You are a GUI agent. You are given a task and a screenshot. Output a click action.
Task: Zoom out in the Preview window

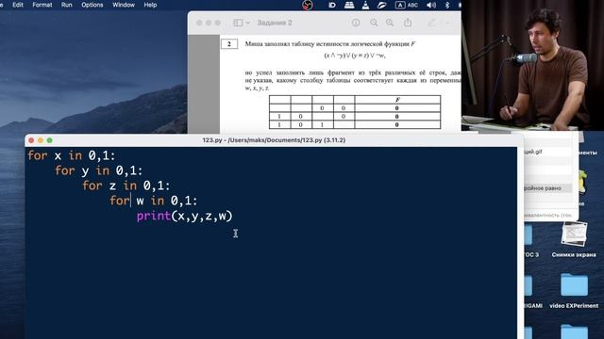374,23
